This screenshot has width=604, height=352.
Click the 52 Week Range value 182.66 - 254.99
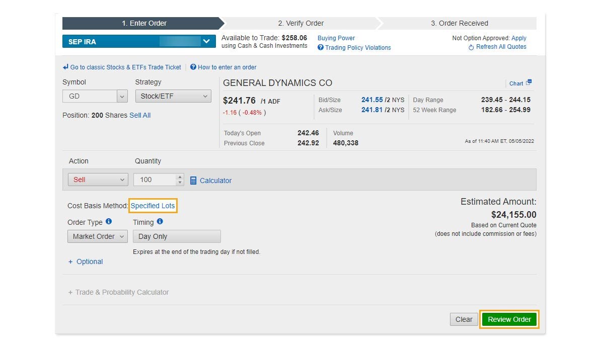pos(506,110)
